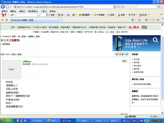Open 首頁 in the site navigation

13,27
